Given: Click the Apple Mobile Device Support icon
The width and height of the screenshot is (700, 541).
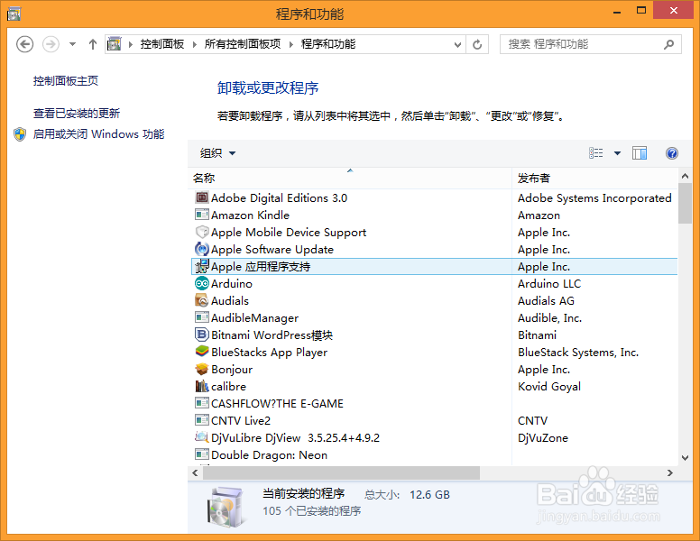Looking at the screenshot, I should [202, 232].
